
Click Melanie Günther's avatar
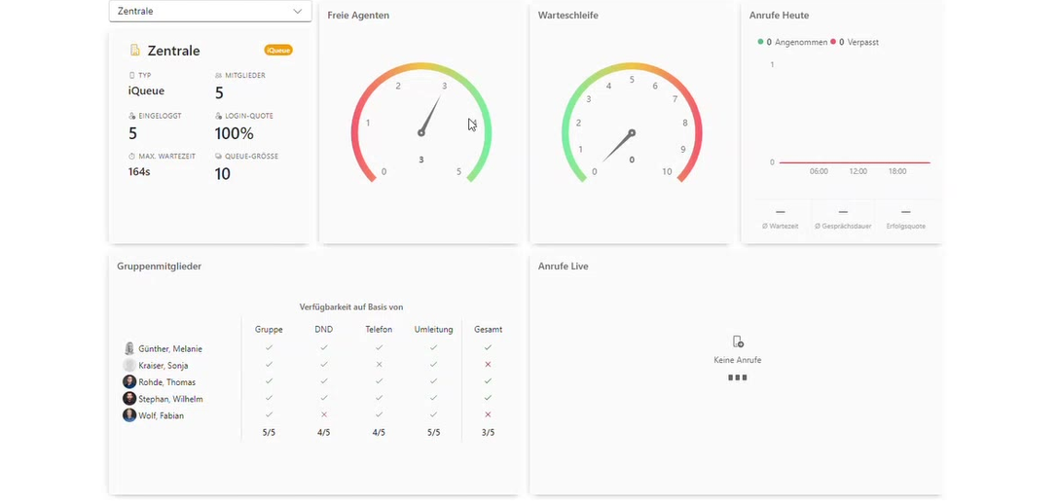click(129, 349)
